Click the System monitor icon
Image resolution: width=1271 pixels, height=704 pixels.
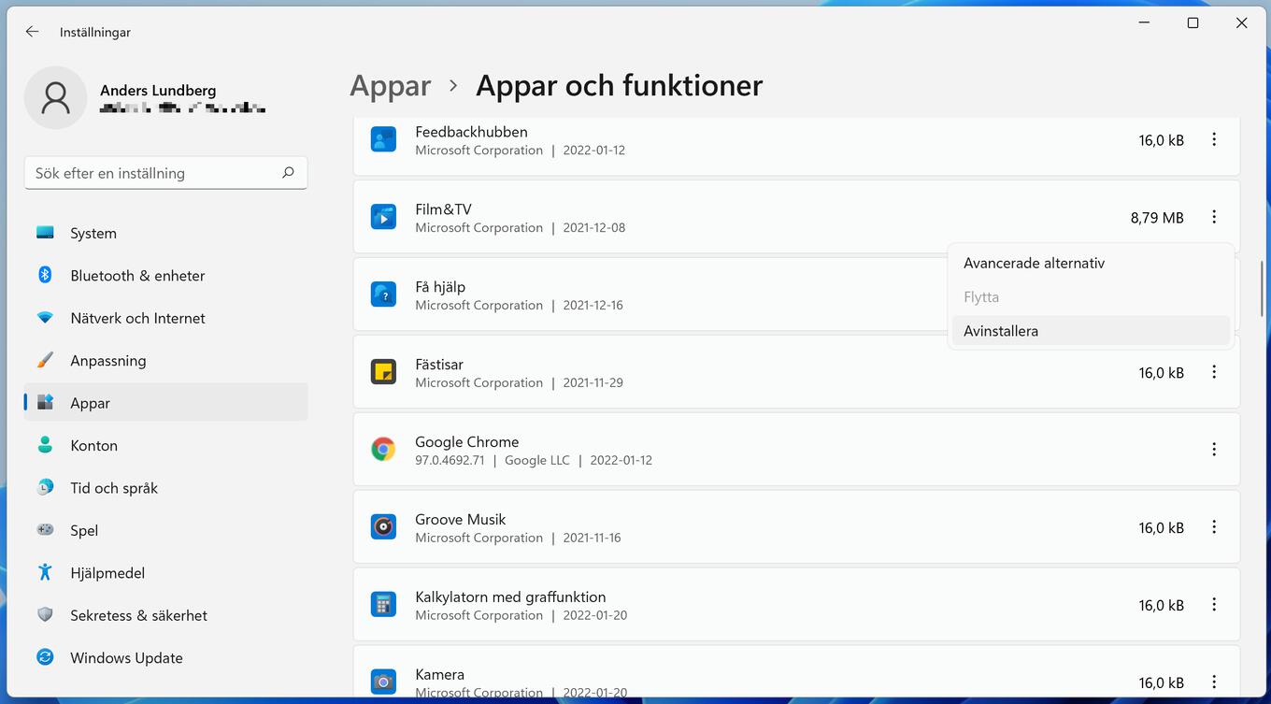click(x=45, y=233)
